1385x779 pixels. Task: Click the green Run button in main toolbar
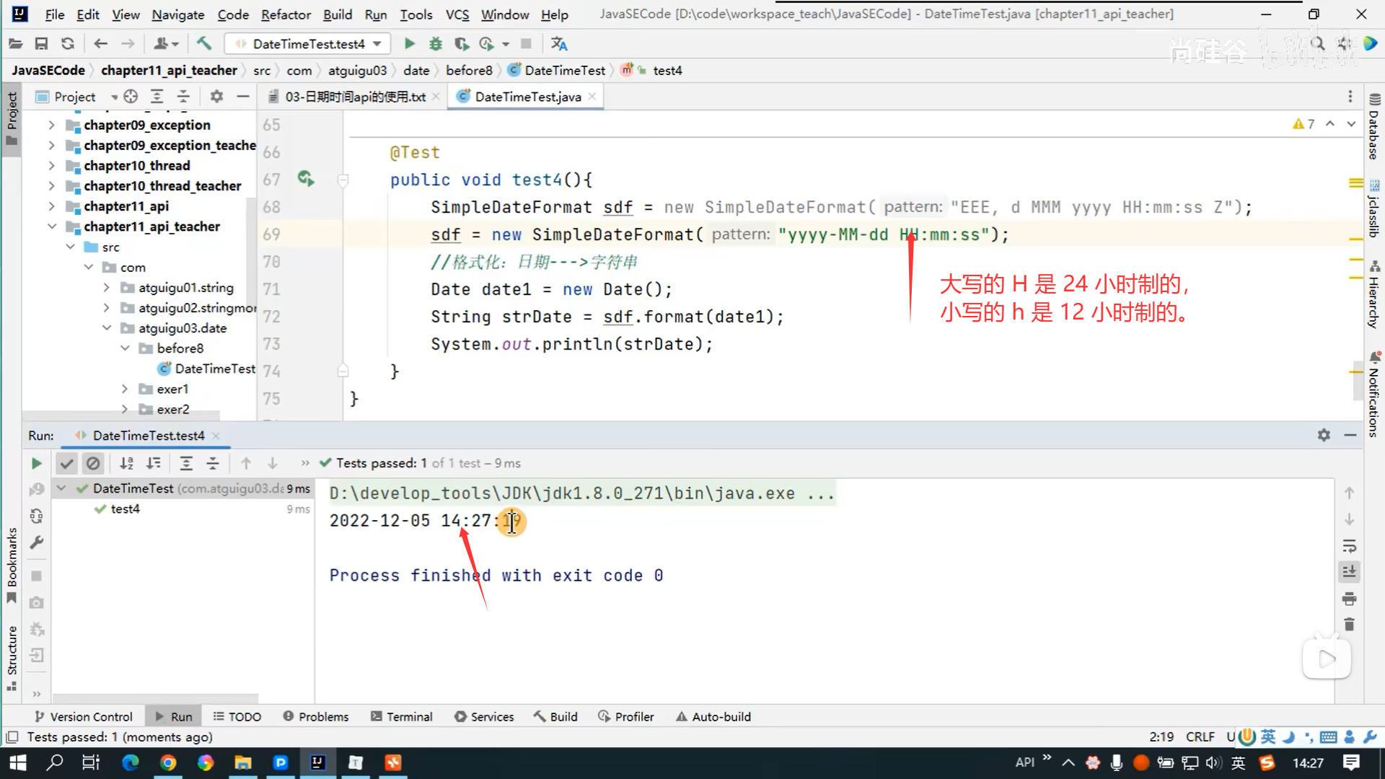(x=409, y=44)
